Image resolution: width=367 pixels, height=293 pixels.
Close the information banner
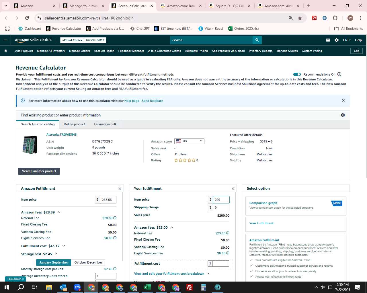point(343,100)
